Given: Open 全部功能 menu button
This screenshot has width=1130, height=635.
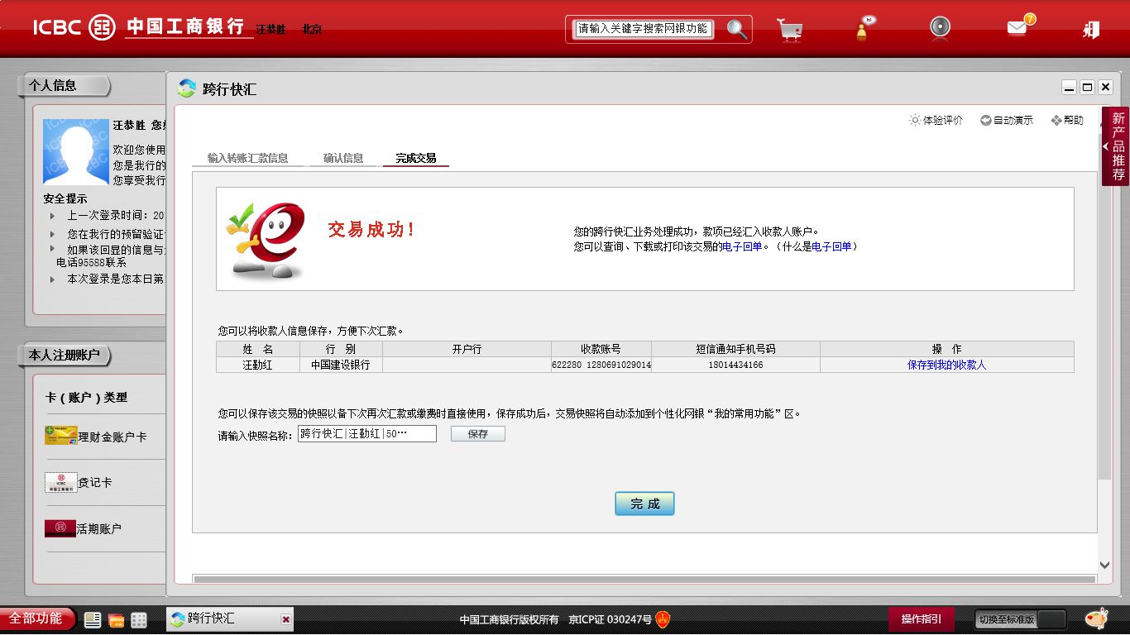Looking at the screenshot, I should point(36,618).
